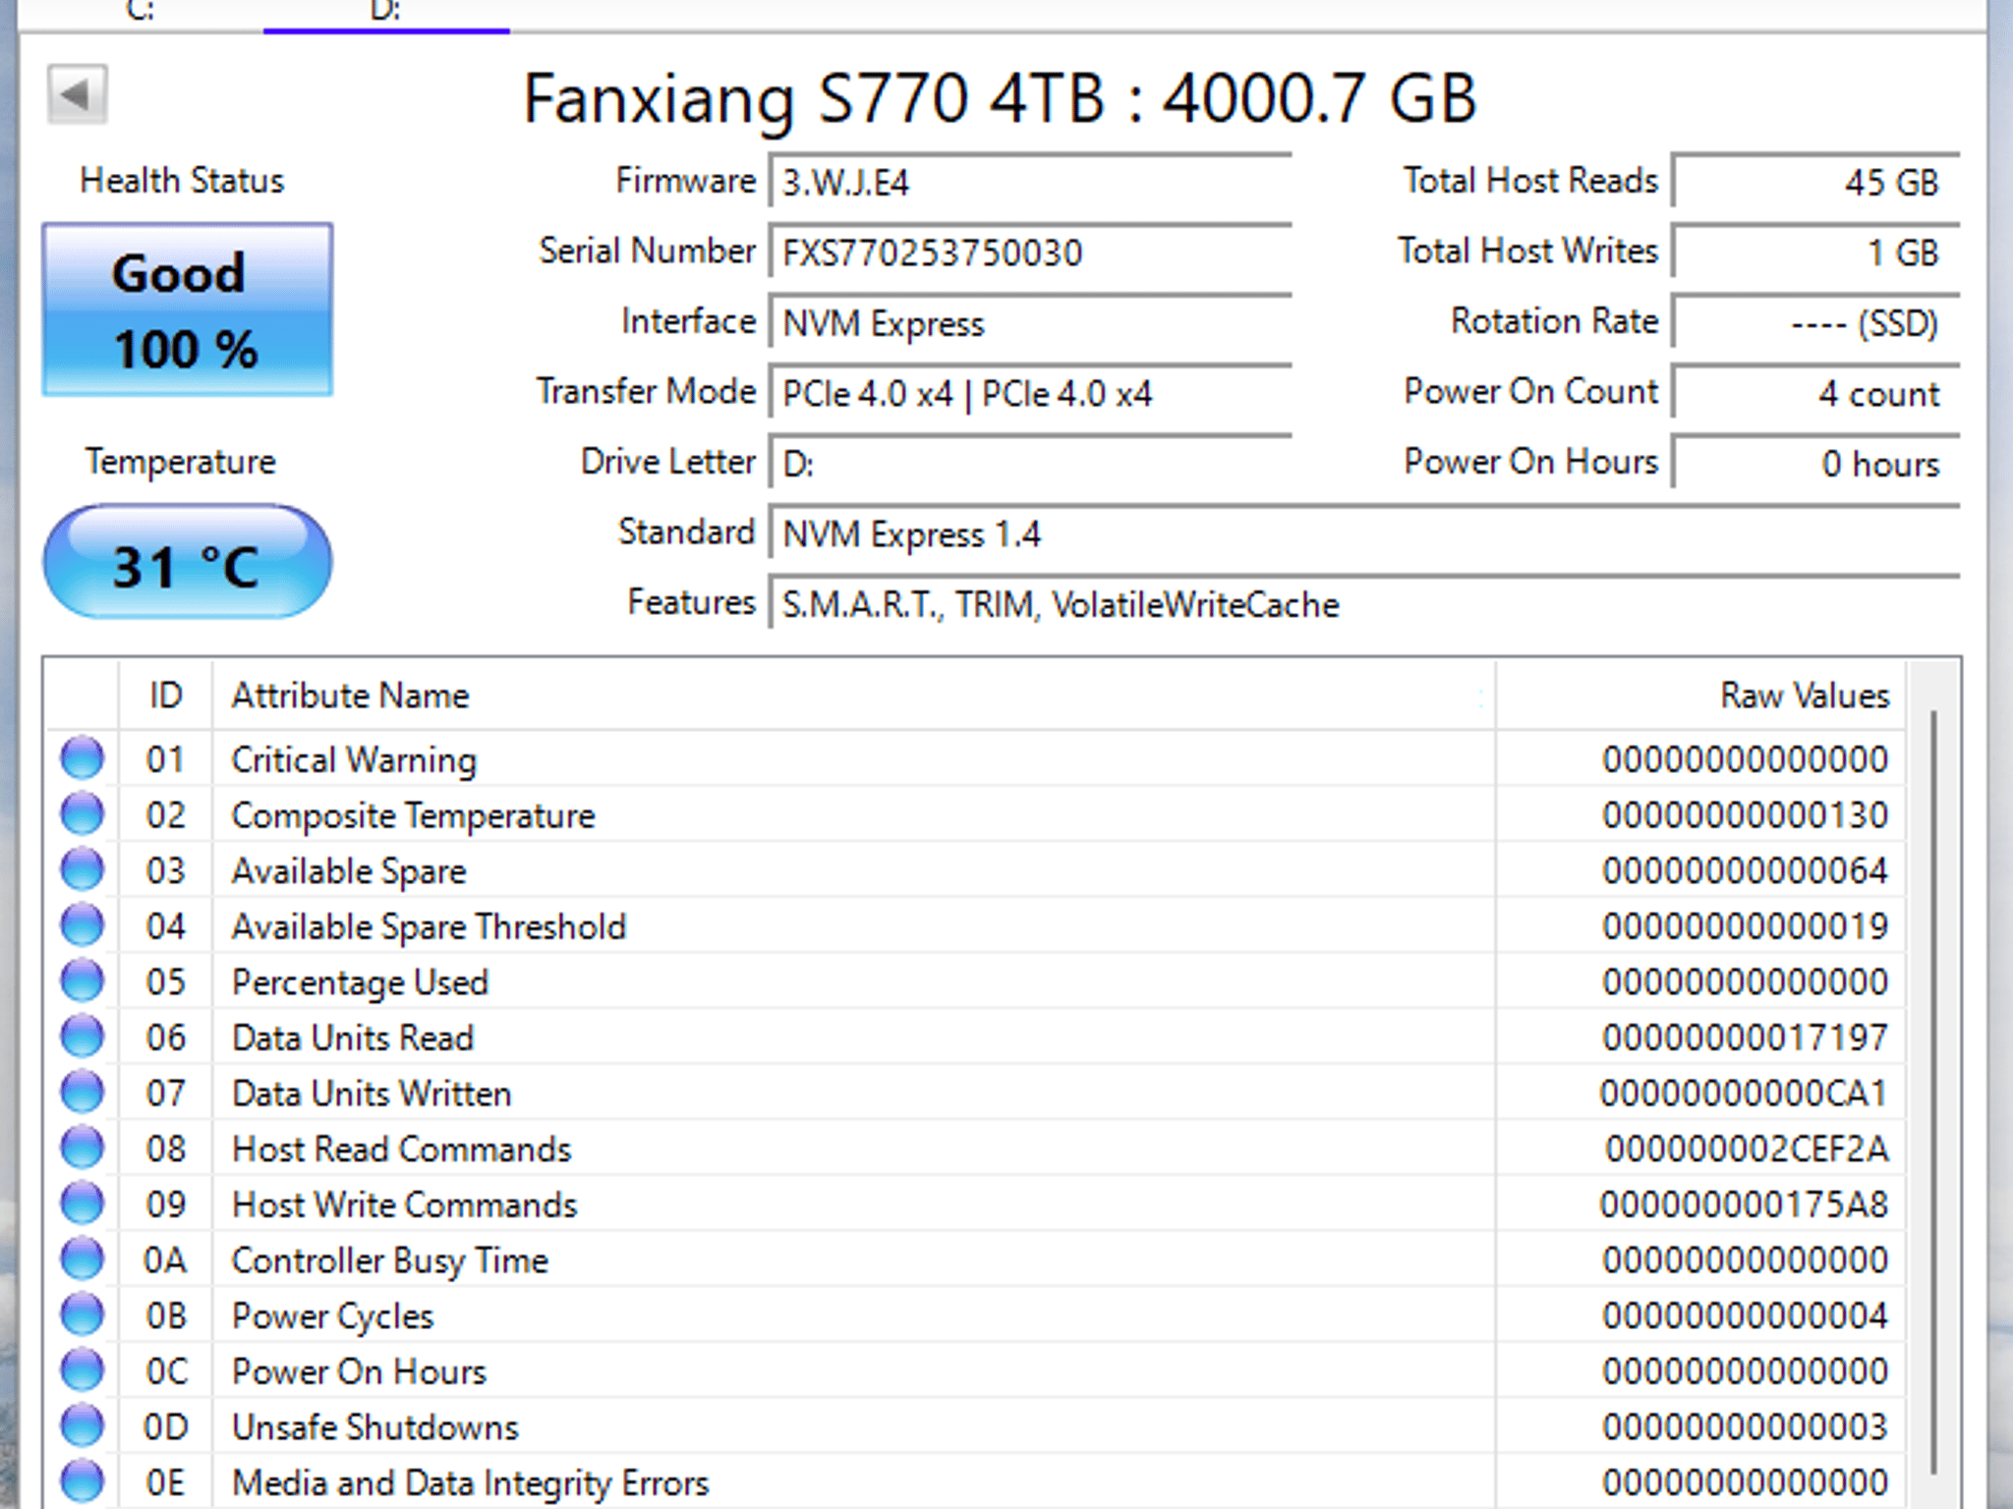The image size is (2013, 1509).
Task: Select the Media and Data Integrity Errors name
Action: [x=470, y=1483]
